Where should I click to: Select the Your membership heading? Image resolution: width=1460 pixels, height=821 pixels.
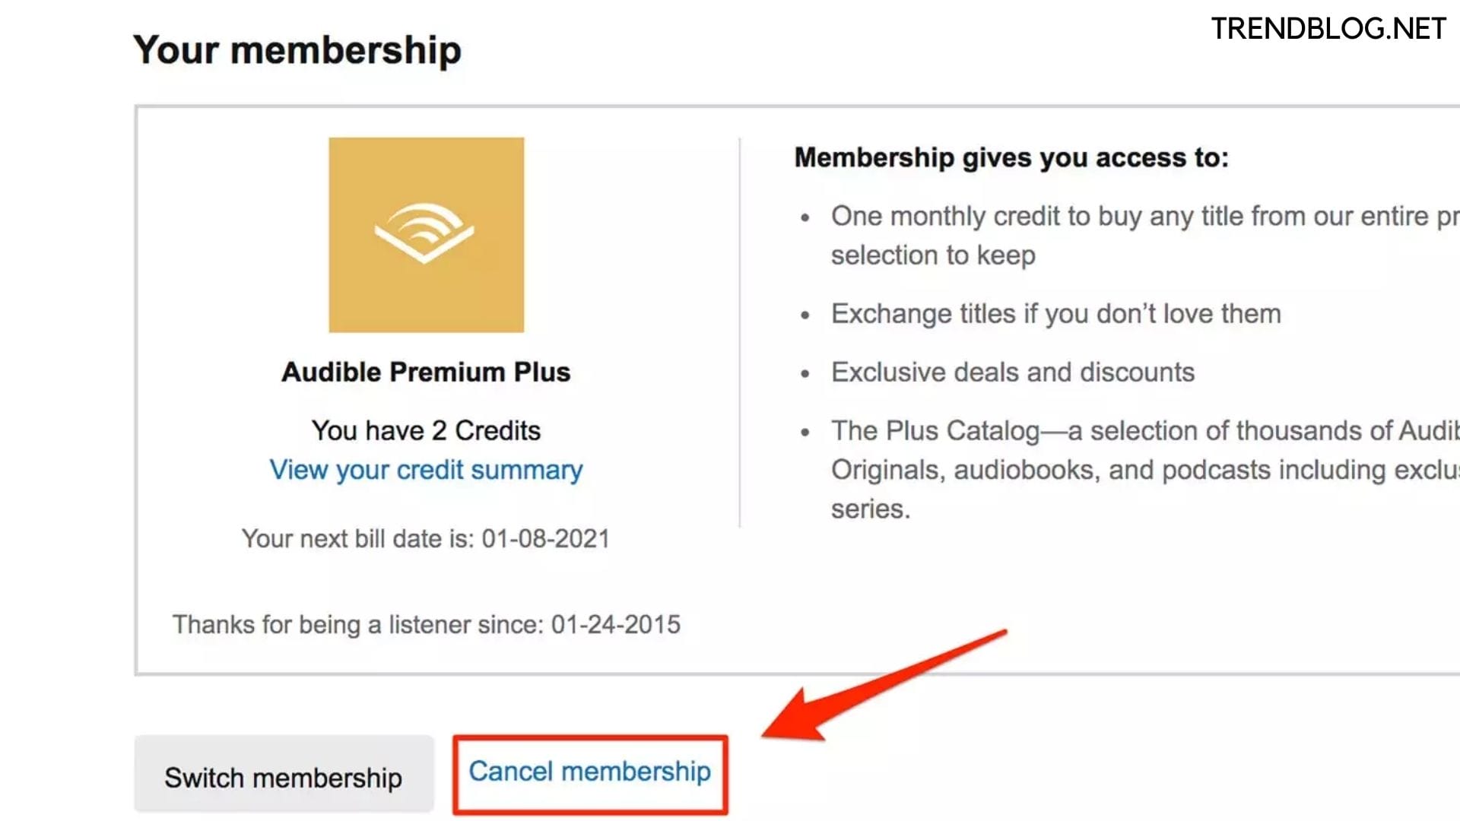pos(297,50)
